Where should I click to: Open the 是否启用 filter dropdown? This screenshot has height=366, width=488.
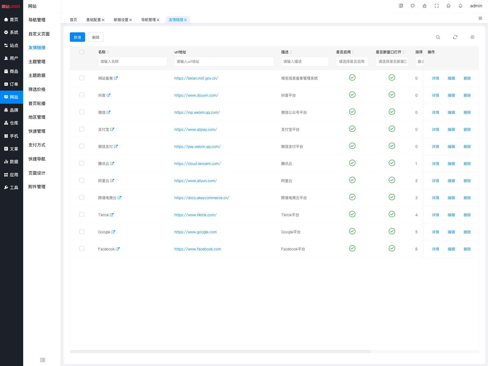pyautogui.click(x=352, y=62)
